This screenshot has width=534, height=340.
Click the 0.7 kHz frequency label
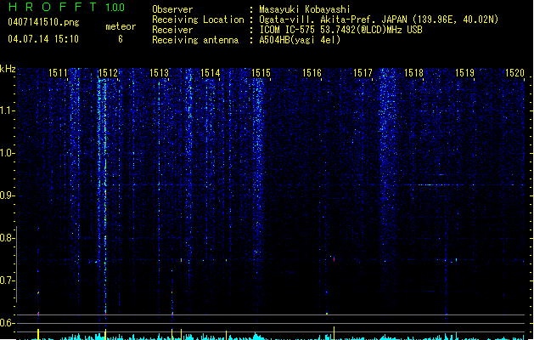coord(7,280)
